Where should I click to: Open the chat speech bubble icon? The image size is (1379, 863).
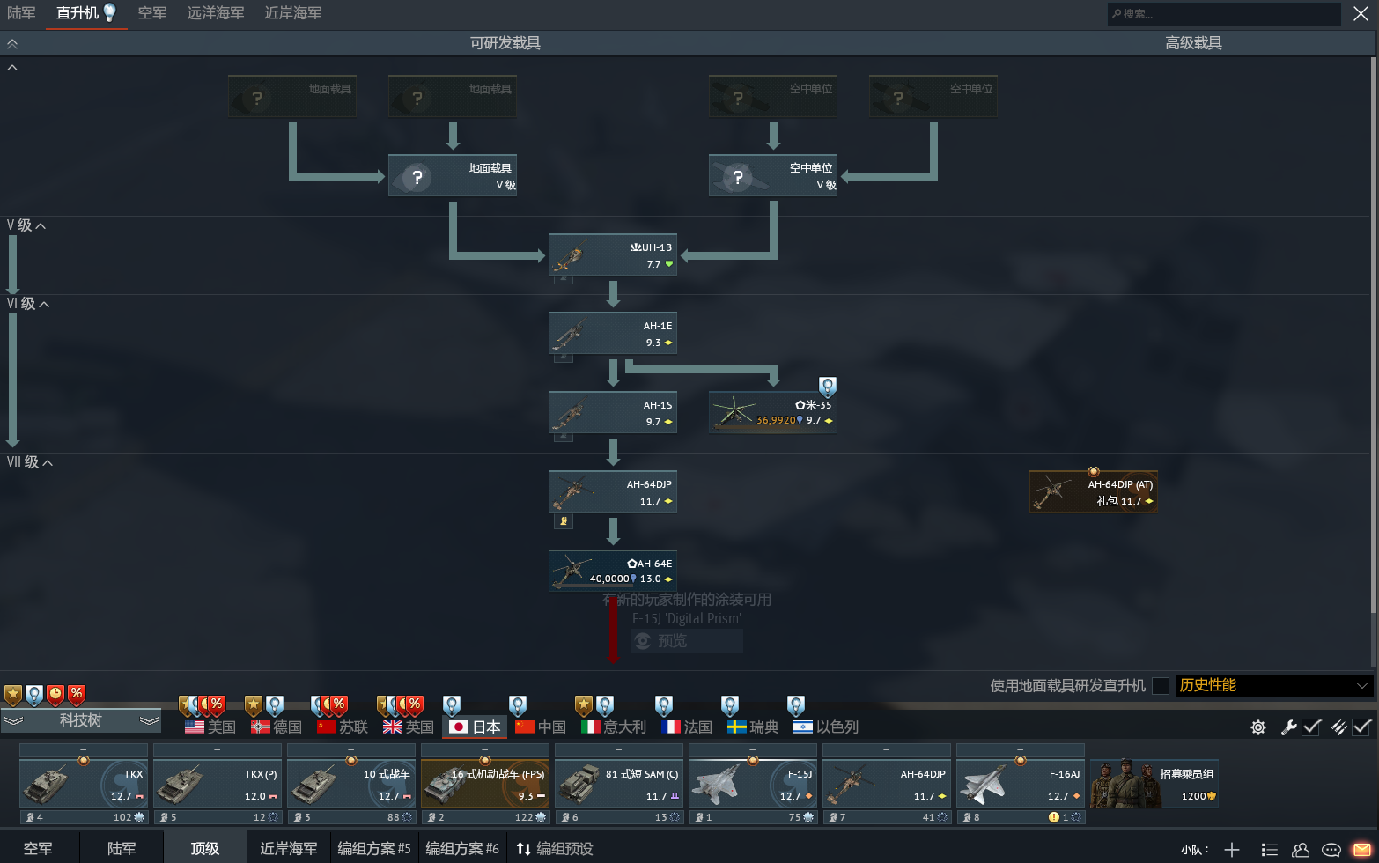(x=1331, y=850)
